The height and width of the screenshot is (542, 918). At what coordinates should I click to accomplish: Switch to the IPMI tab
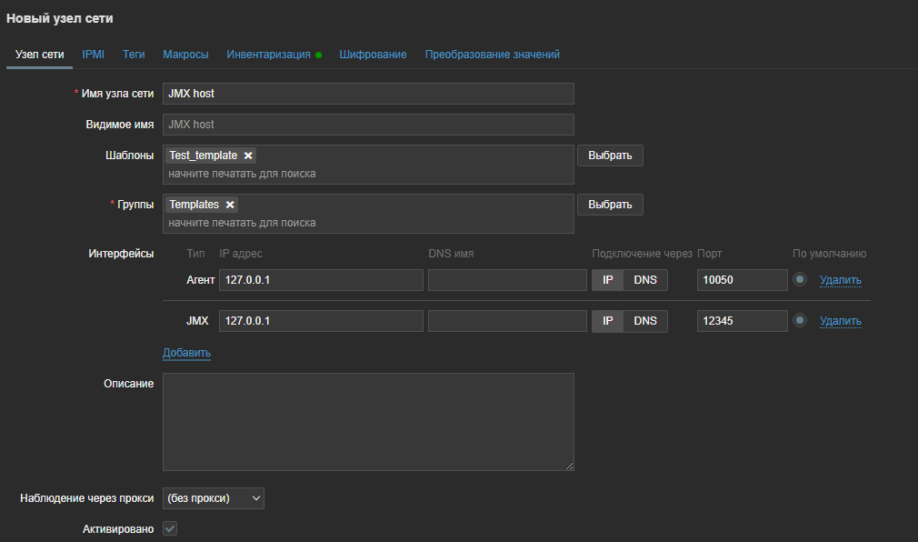[94, 55]
